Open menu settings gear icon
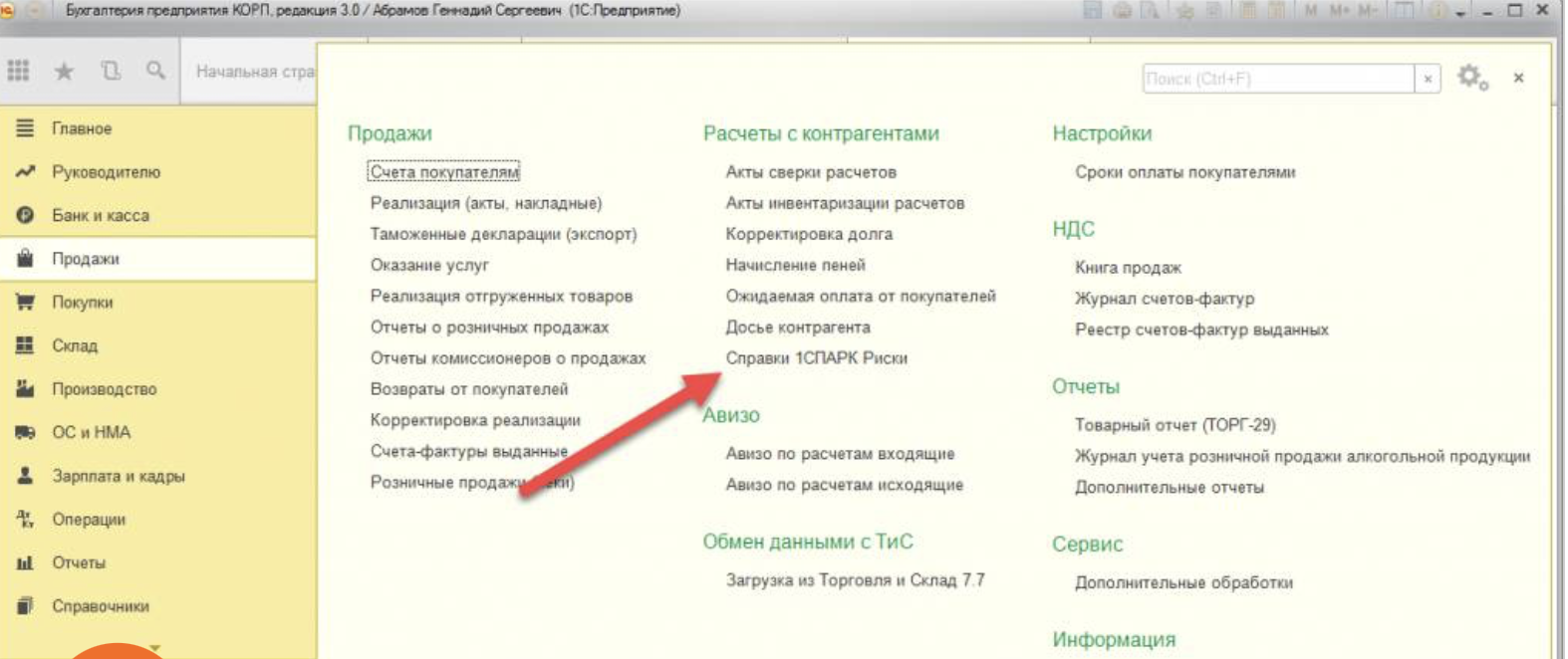The width and height of the screenshot is (1568, 659). [1471, 78]
